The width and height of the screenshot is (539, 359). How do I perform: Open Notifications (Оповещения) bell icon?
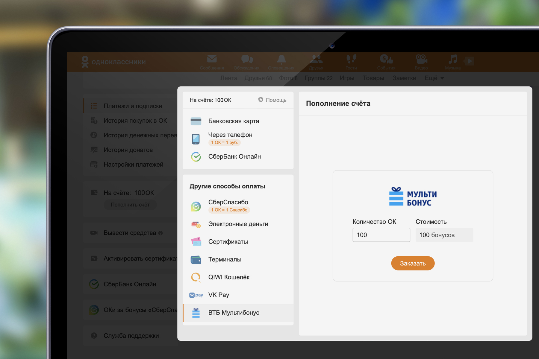281,59
